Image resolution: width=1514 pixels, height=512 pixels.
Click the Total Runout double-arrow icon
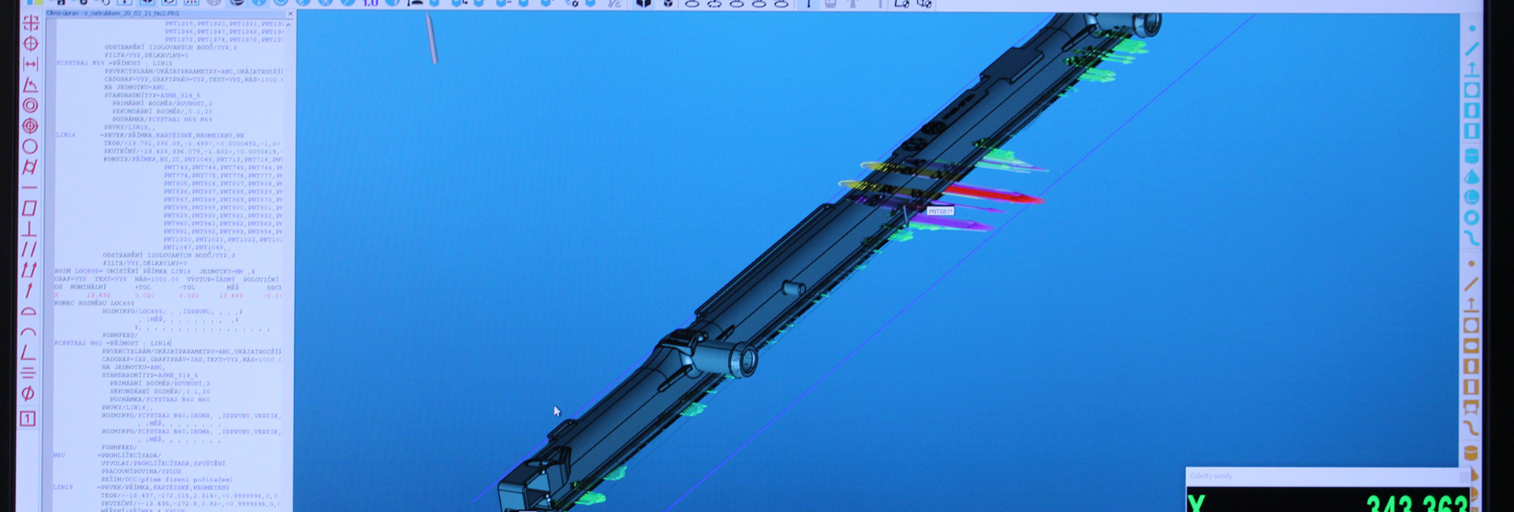pyautogui.click(x=29, y=270)
